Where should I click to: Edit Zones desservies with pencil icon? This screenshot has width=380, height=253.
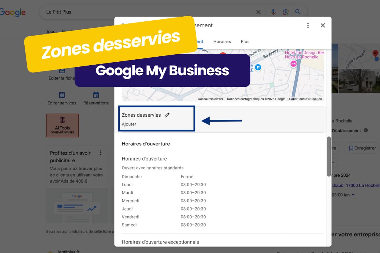click(x=167, y=115)
